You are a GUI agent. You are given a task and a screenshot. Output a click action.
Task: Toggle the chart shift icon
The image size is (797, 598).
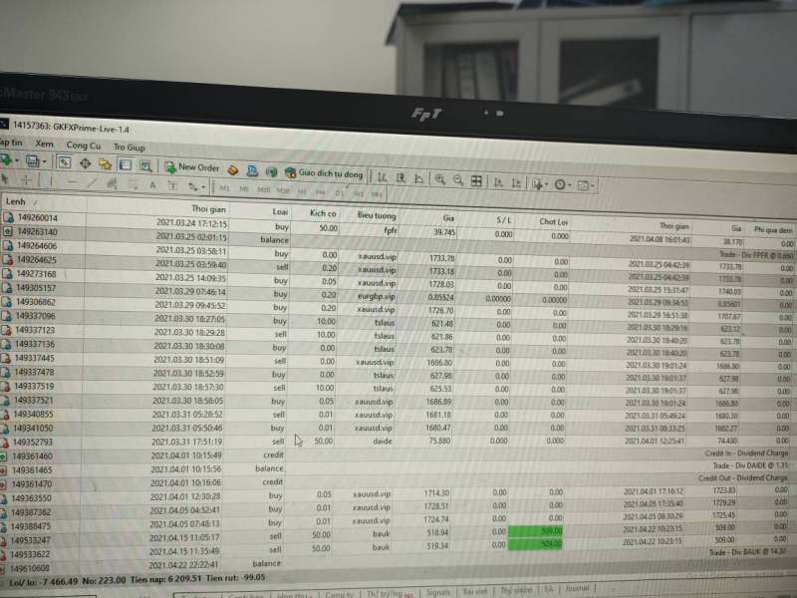tap(516, 182)
